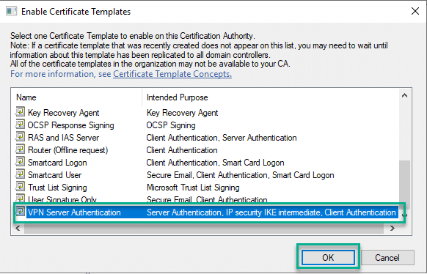The width and height of the screenshot is (427, 274).
Task: Click the Smartcard Logon certificate icon
Action: click(x=20, y=162)
